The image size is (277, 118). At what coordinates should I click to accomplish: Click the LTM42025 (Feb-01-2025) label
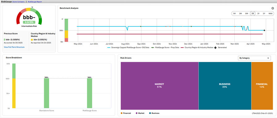262,113
